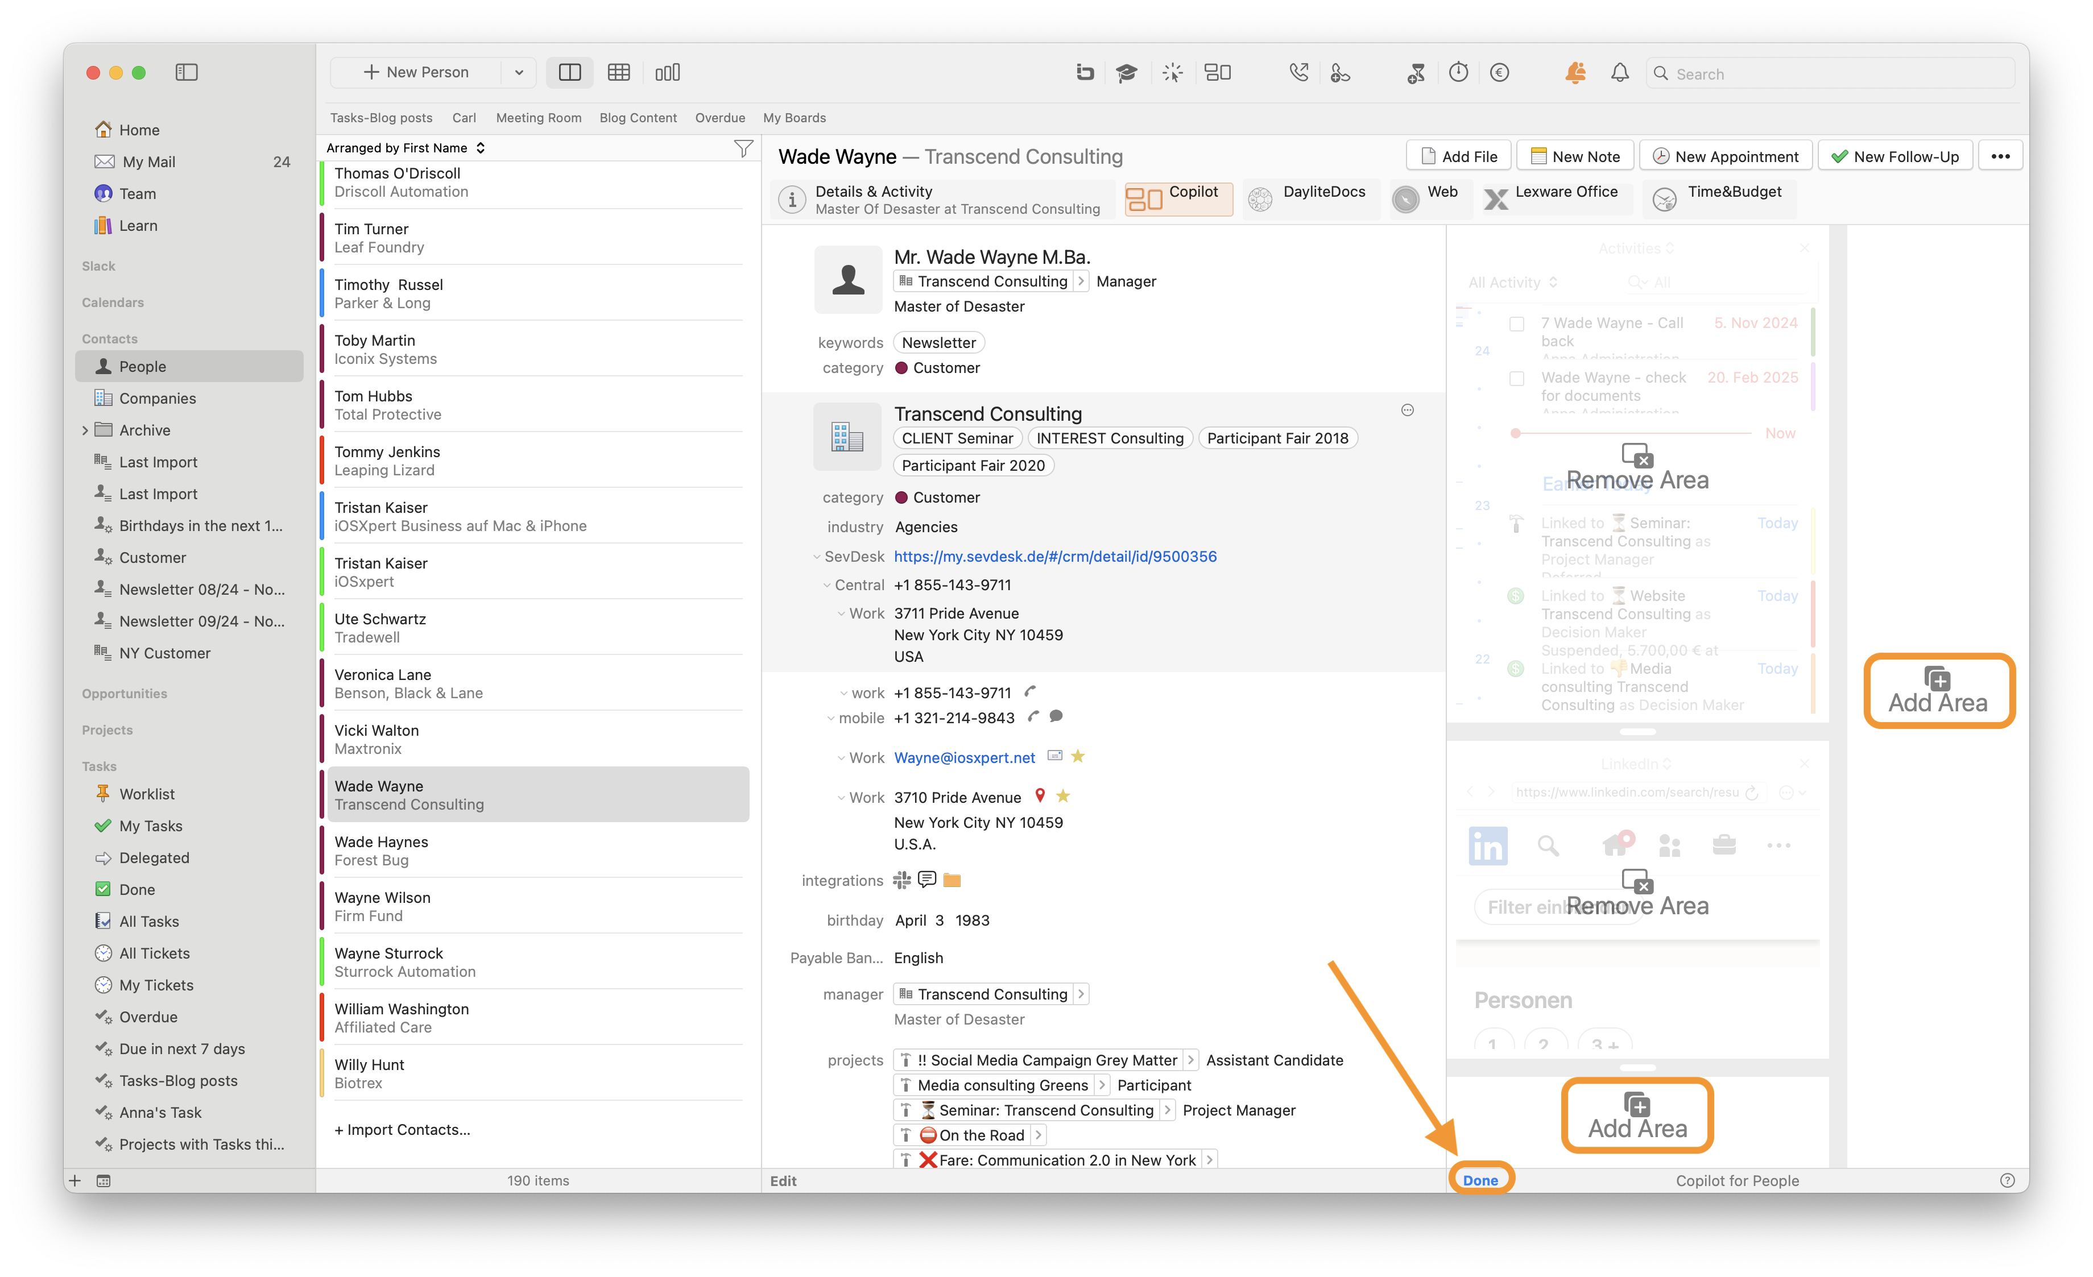Go to Transcend Consulting company via chevron
This screenshot has height=1277, width=2093.
click(1081, 281)
